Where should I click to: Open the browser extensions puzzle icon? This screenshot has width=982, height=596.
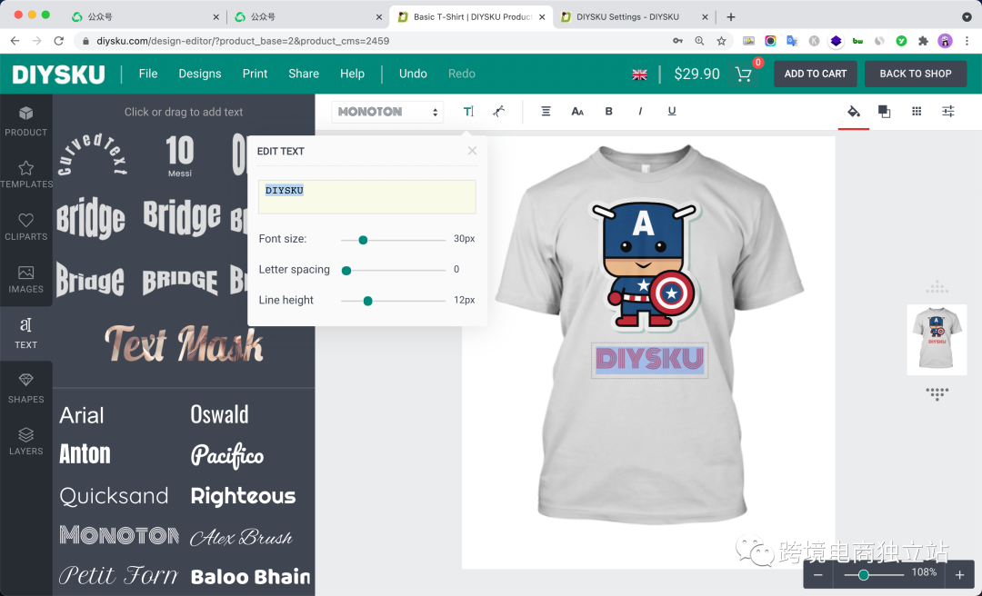coord(923,41)
